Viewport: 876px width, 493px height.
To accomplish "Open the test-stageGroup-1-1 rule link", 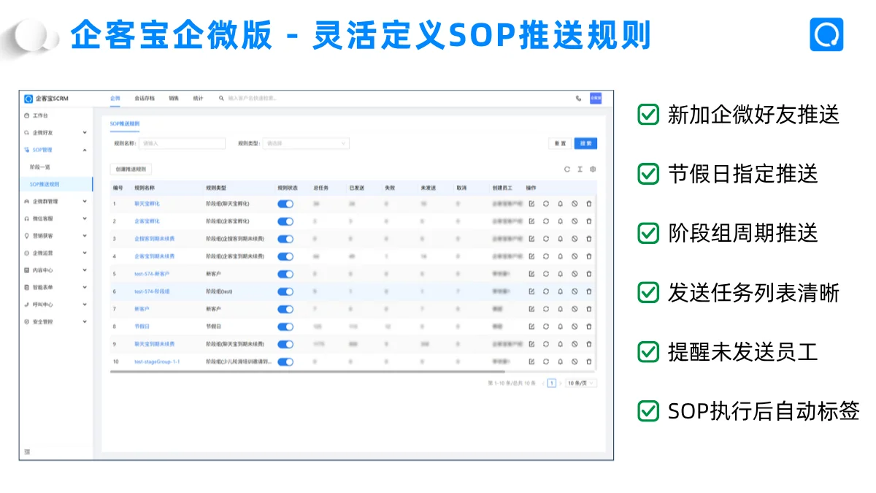I will coord(157,362).
